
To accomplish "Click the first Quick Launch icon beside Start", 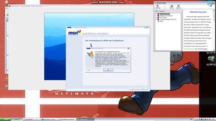I will tap(13, 119).
